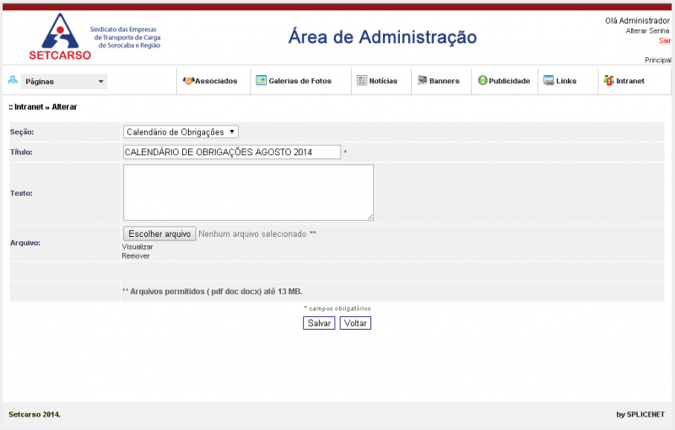Open the Banners section
This screenshot has width=675, height=430.
(445, 81)
